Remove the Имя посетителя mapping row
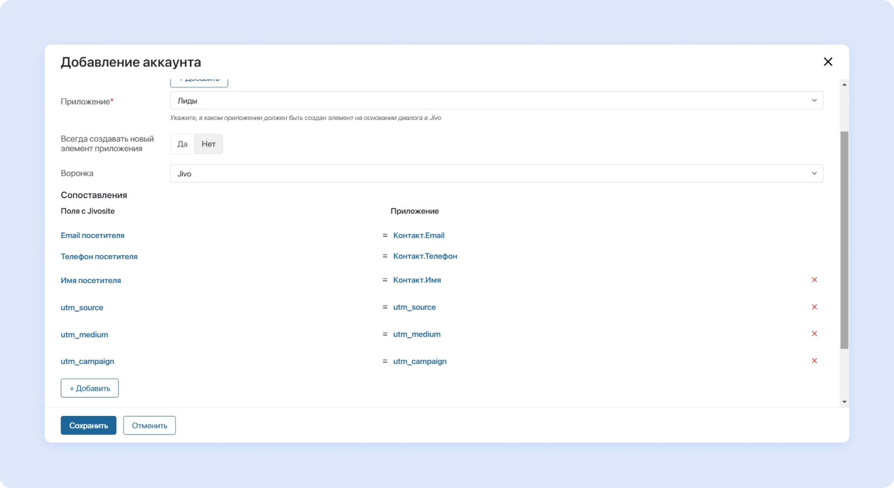Image resolution: width=894 pixels, height=488 pixels. coord(814,280)
